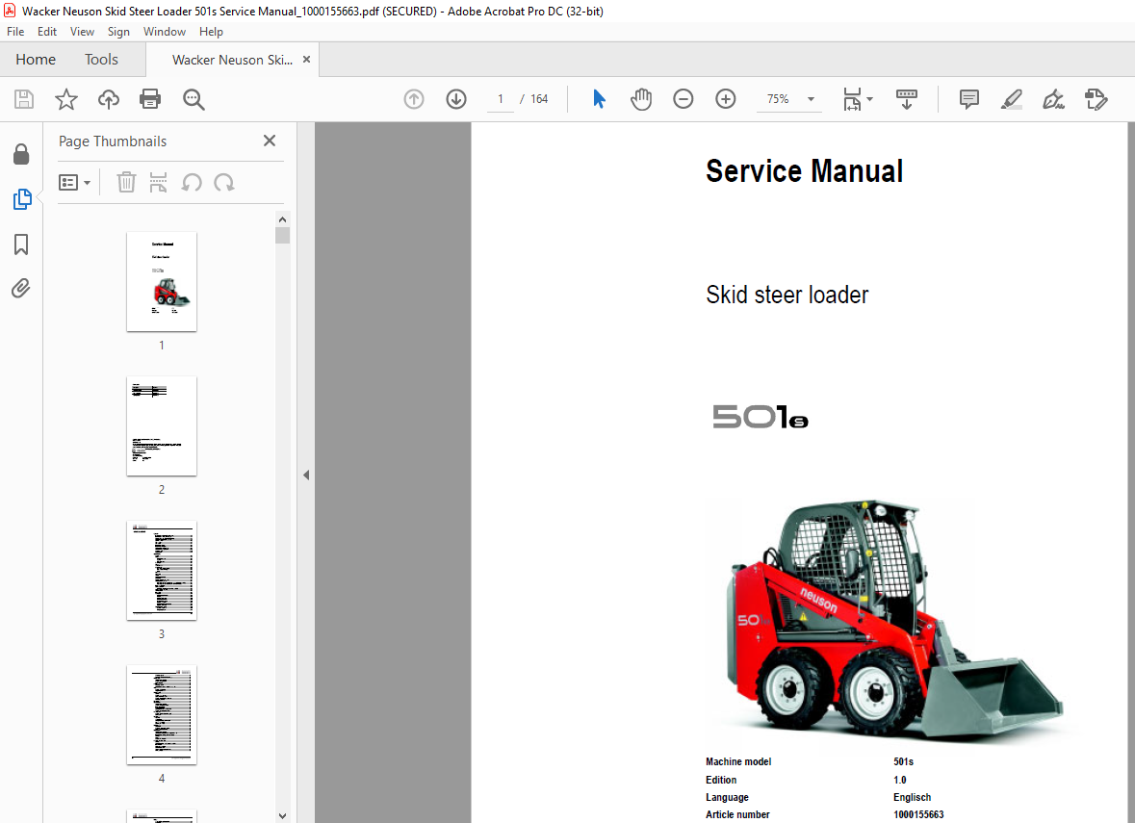The height and width of the screenshot is (823, 1135).
Task: Select page 4 thumbnail
Action: 162,714
